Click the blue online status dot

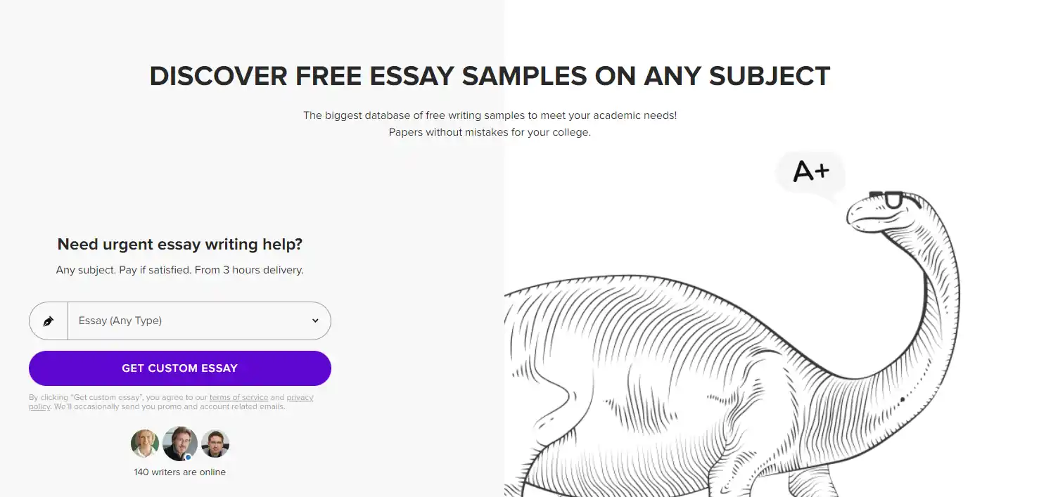coord(188,457)
